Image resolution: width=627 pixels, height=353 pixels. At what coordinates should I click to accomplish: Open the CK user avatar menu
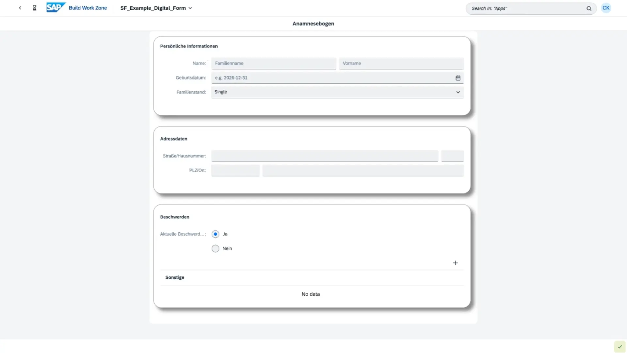(x=606, y=8)
